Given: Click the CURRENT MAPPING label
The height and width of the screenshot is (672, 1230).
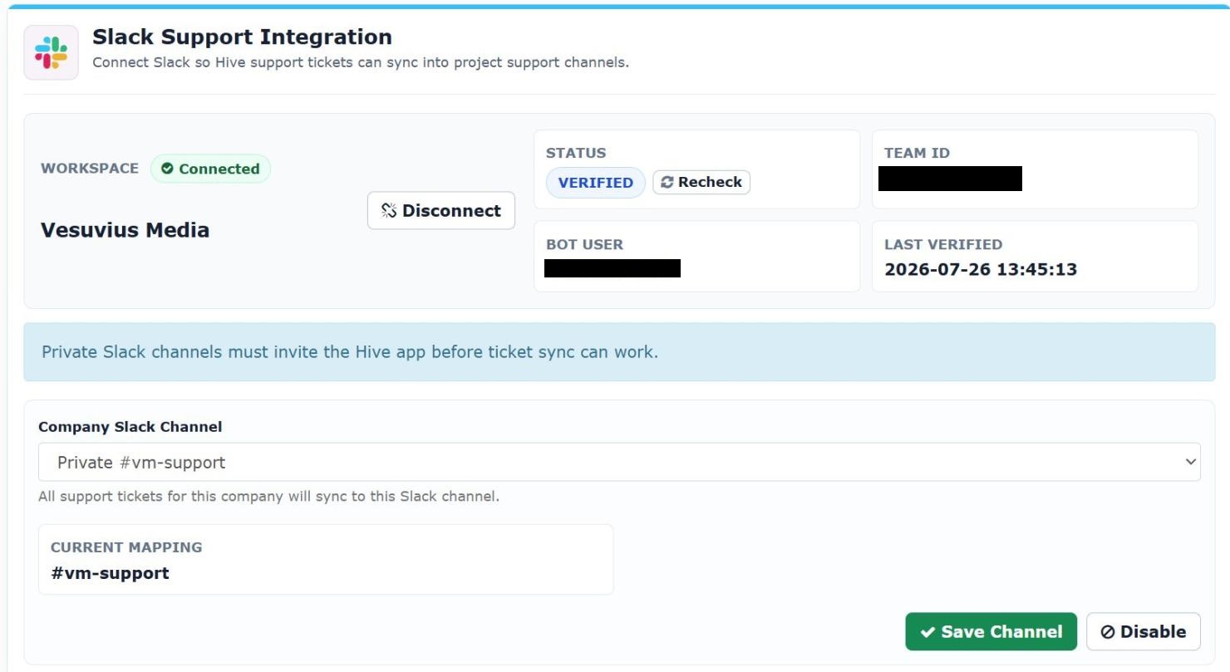Looking at the screenshot, I should (126, 547).
